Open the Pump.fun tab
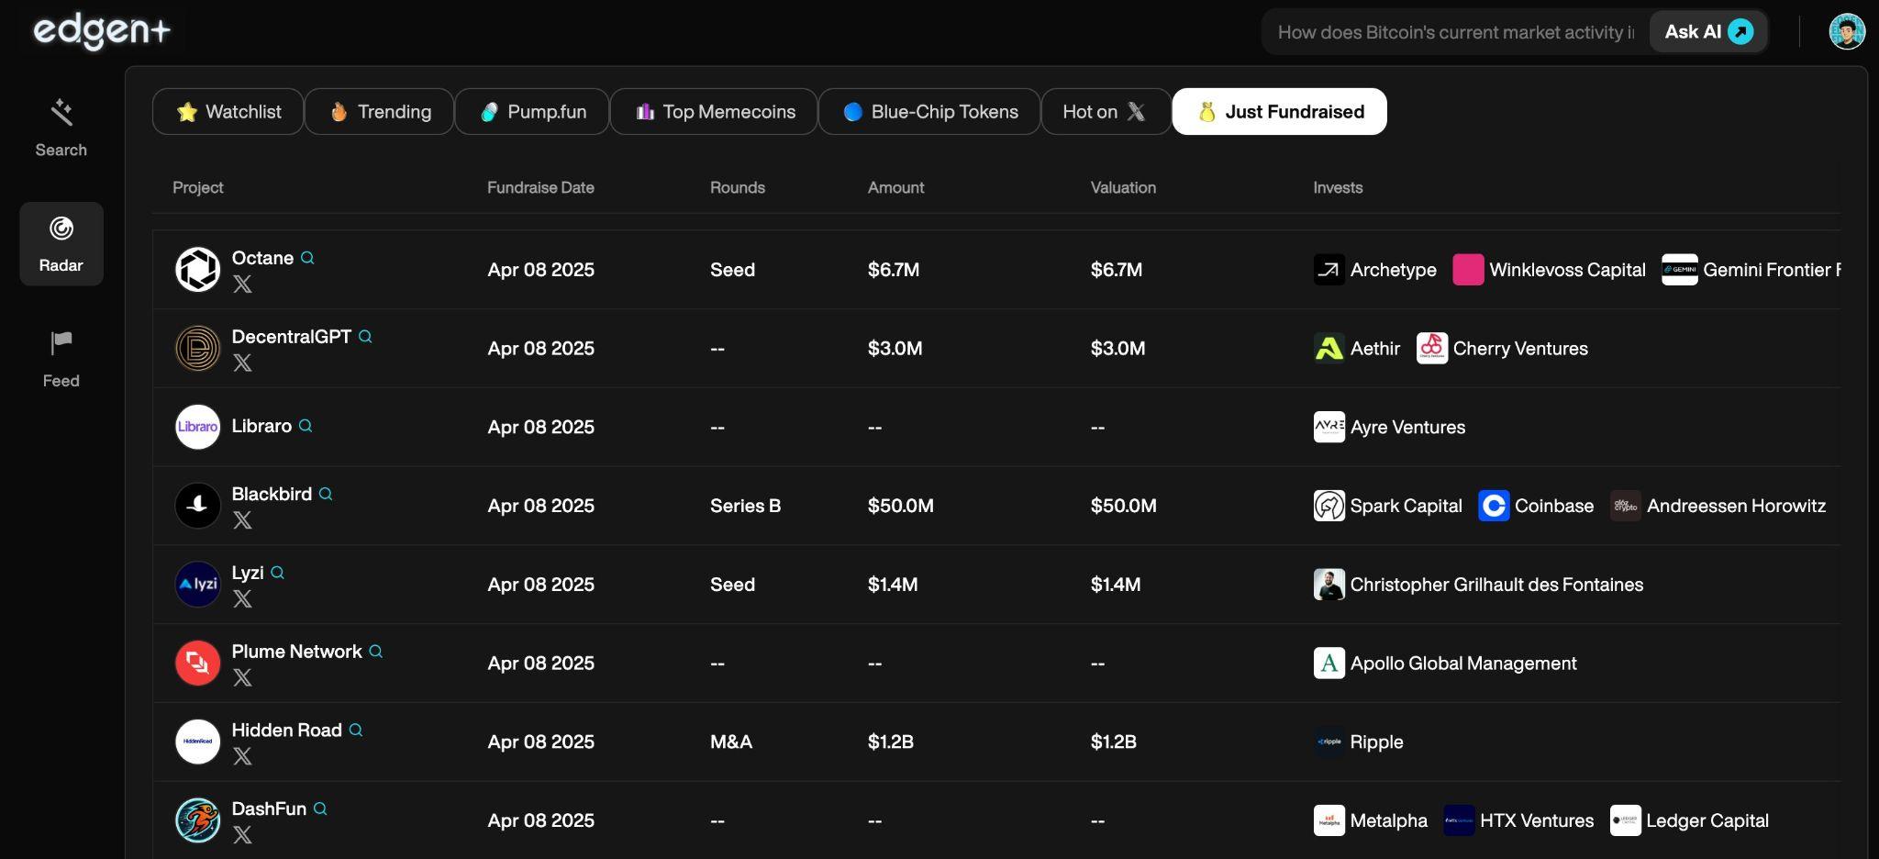Screen dimensions: 1879x859 coord(532,112)
